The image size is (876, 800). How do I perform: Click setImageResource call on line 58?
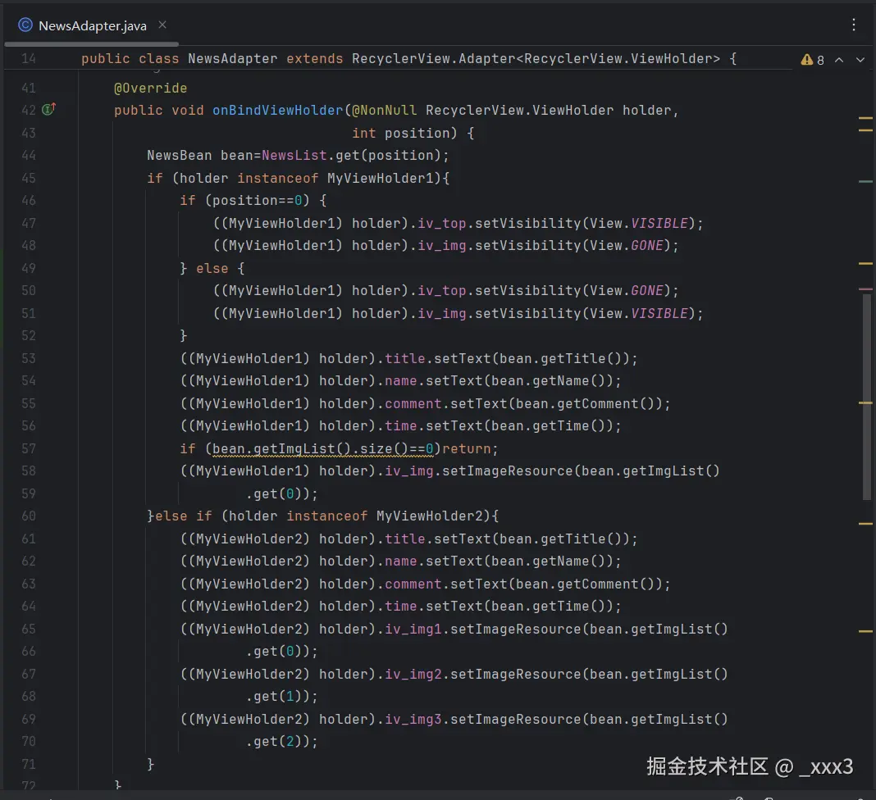507,471
